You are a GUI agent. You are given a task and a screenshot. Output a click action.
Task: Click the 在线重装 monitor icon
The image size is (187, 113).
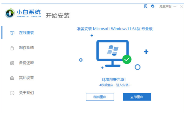(x=12, y=33)
